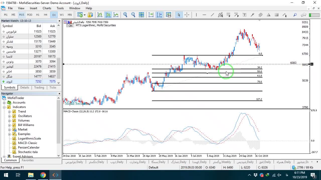Screen dimensions: 321x180
Task: Open the New Chart toolbar icon
Action: pyautogui.click(x=80, y=15)
